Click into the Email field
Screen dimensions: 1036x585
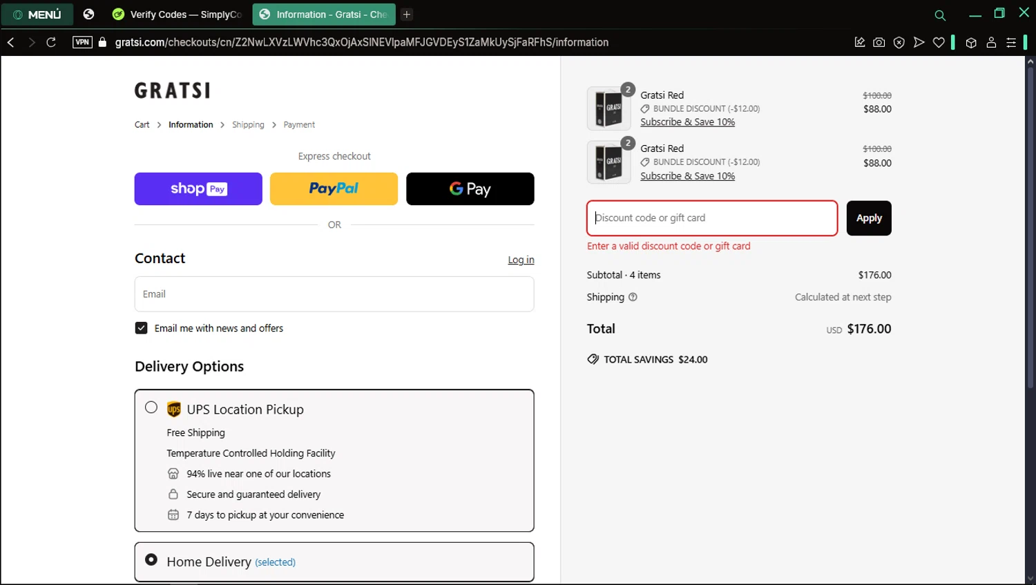[x=334, y=294]
